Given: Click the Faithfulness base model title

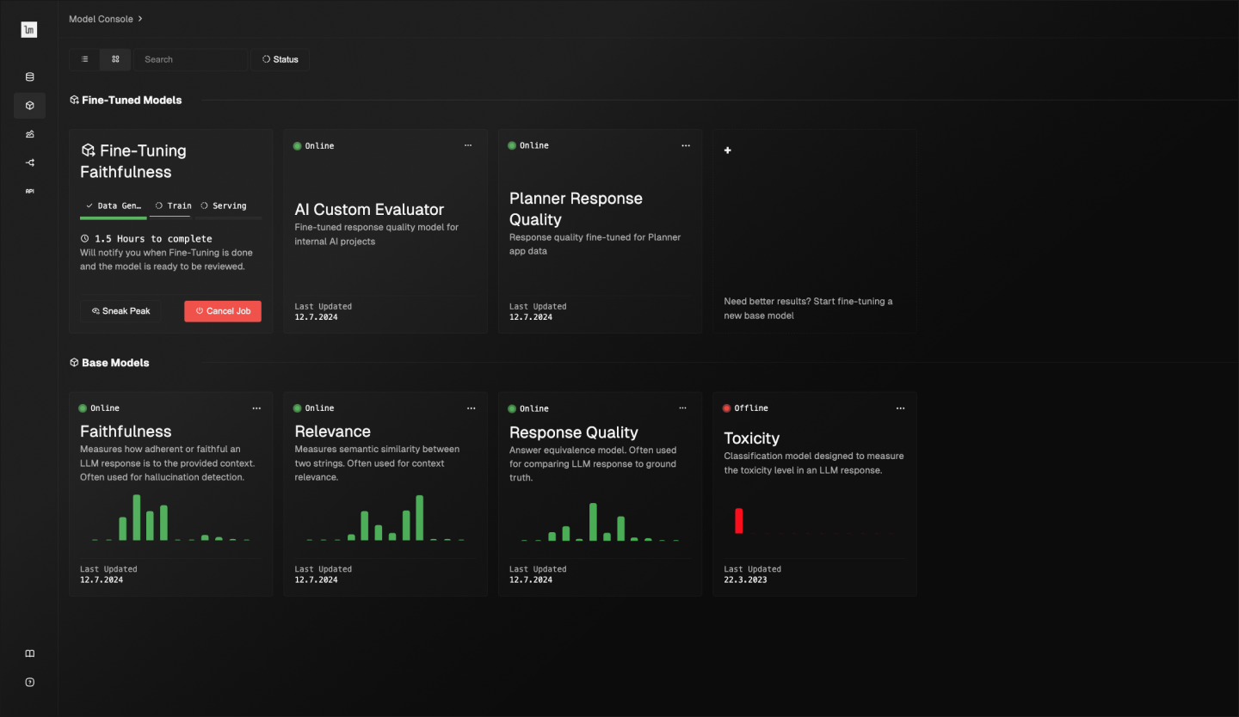Looking at the screenshot, I should [x=126, y=432].
